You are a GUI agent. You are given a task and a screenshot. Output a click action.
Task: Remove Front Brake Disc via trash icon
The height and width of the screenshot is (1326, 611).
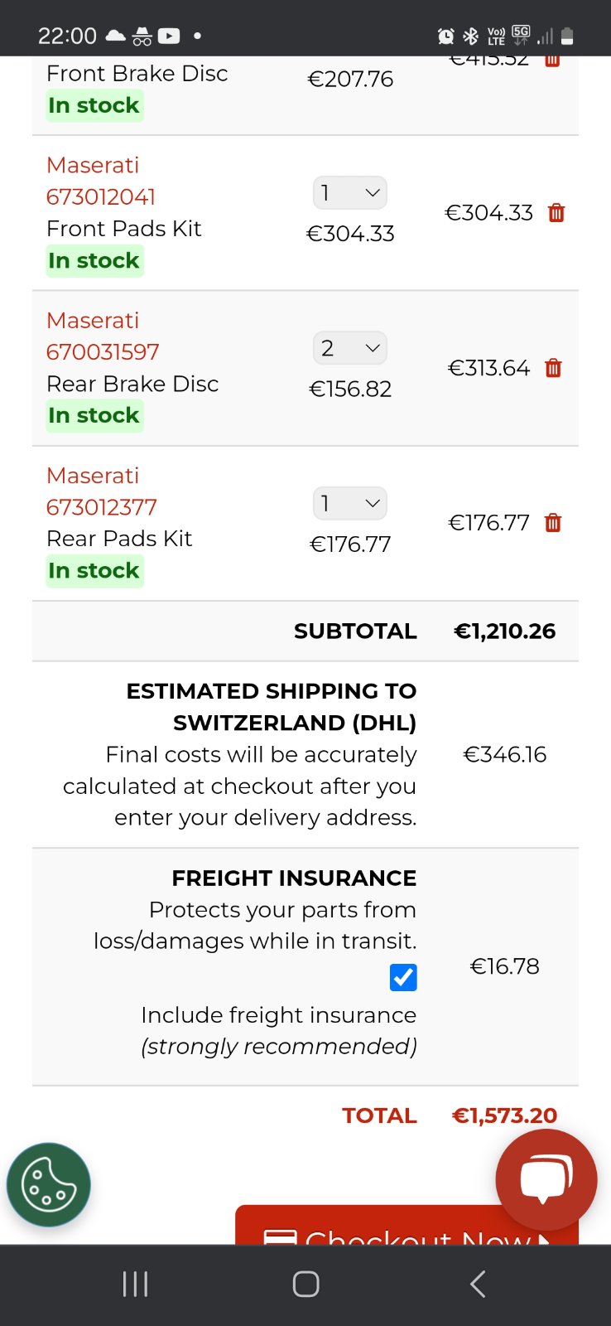552,60
